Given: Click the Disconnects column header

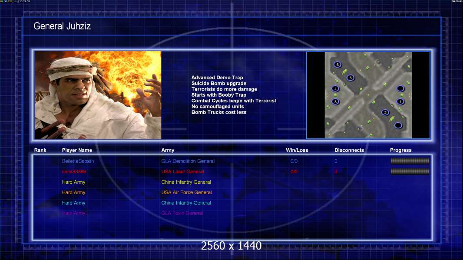Looking at the screenshot, I should coord(349,150).
